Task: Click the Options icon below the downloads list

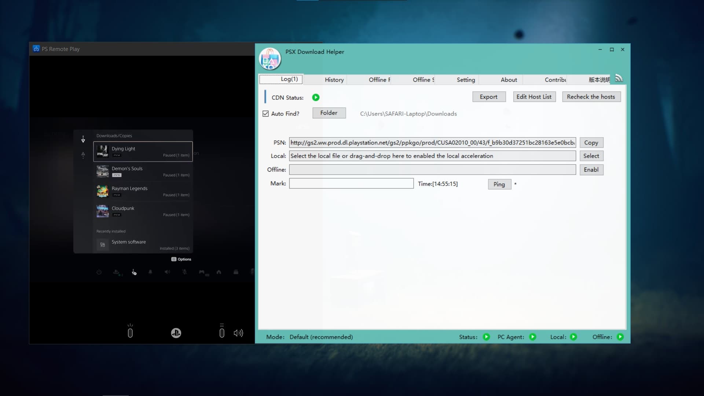Action: 174,259
